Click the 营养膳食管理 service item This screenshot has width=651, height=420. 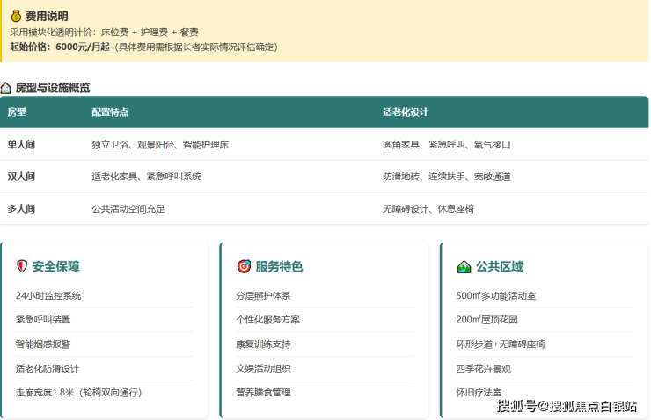(x=263, y=393)
